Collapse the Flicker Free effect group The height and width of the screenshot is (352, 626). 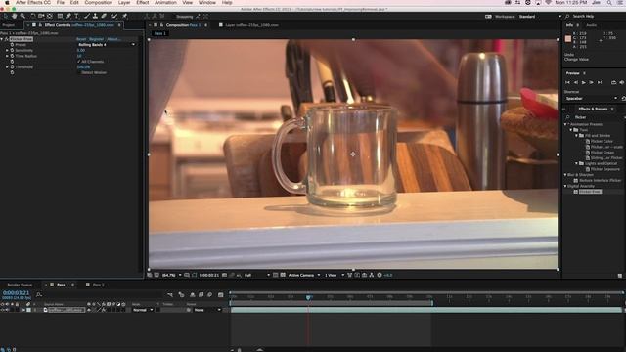[2, 39]
